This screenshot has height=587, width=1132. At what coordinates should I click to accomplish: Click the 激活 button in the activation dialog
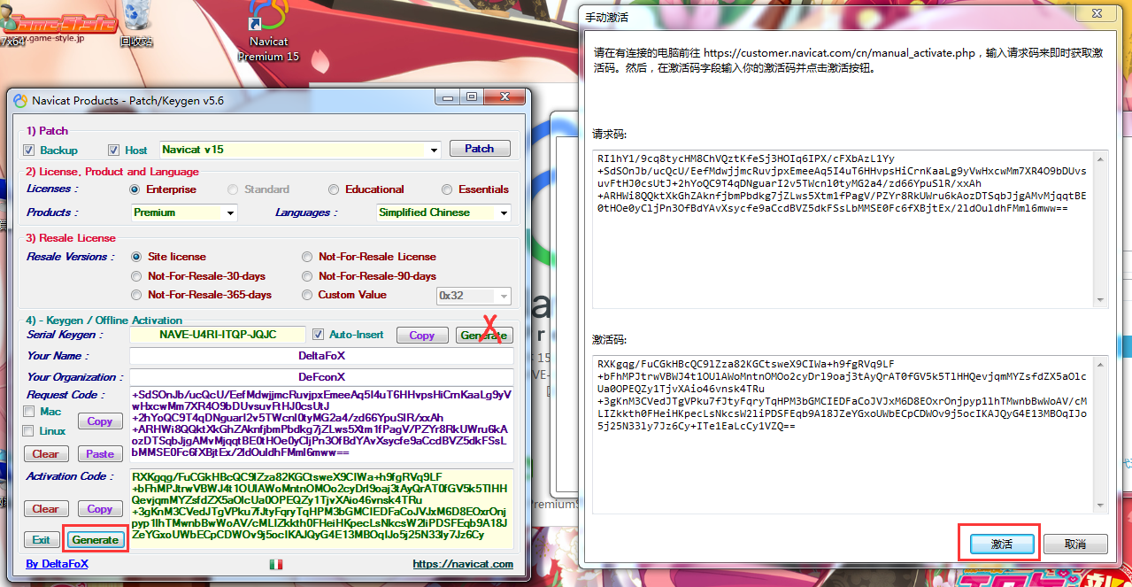(x=1001, y=544)
